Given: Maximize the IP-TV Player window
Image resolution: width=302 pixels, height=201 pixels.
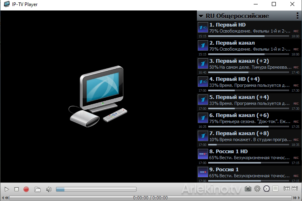Looking at the screenshot, I should (274, 4).
